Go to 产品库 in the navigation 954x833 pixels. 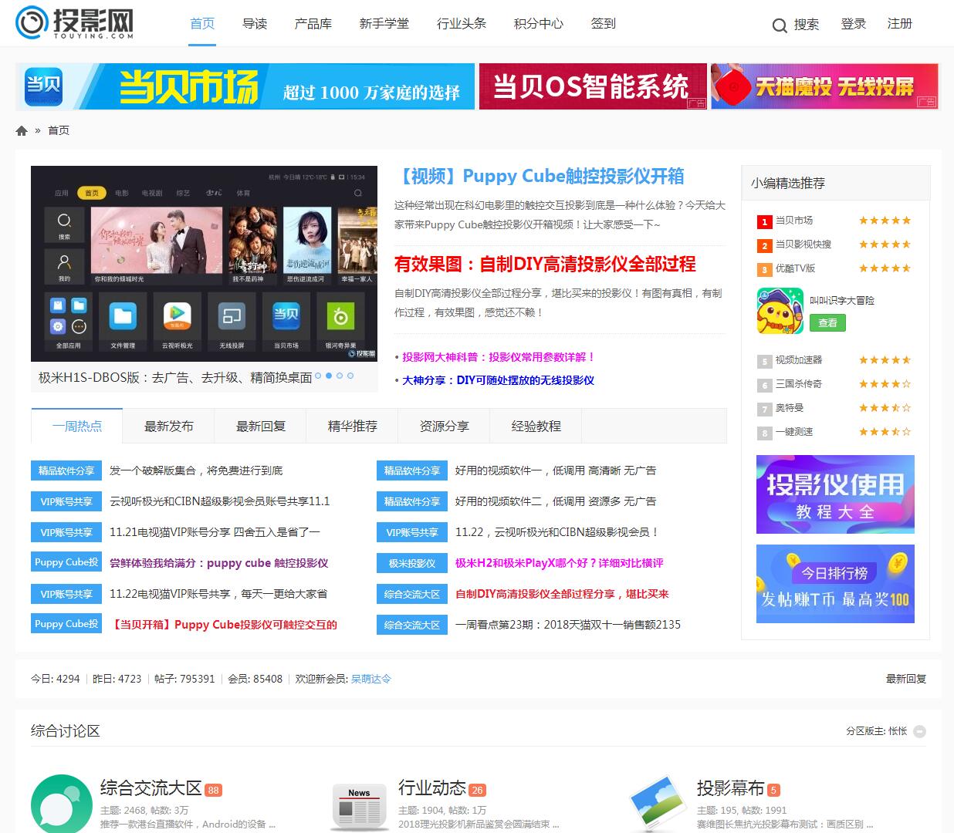(313, 24)
